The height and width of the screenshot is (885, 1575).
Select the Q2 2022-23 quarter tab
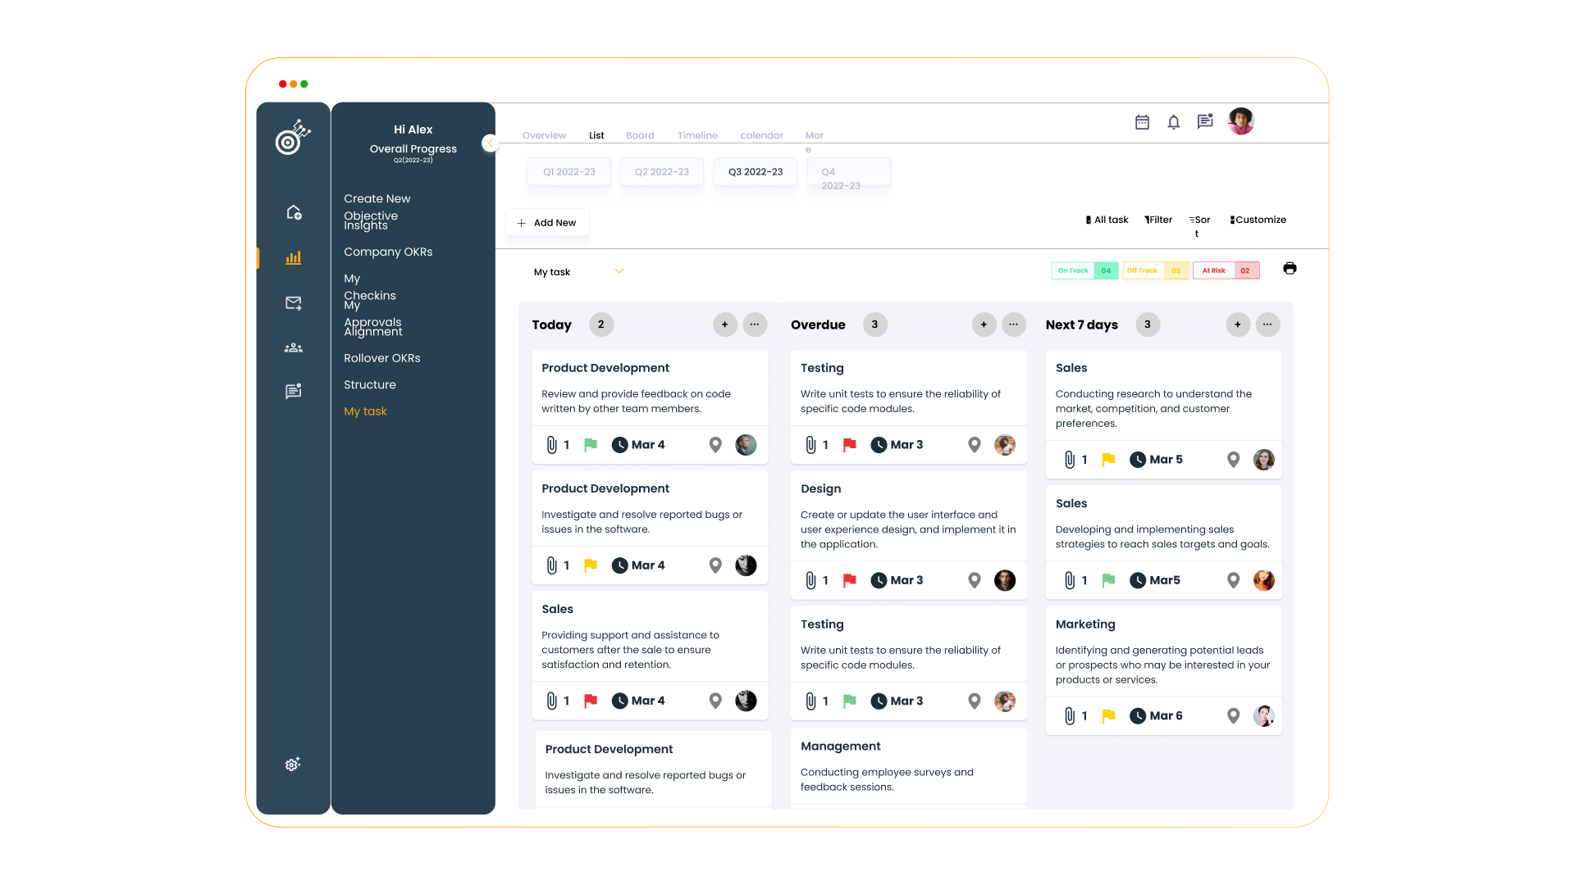[661, 172]
